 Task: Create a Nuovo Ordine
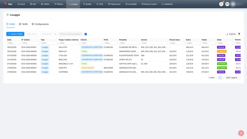tap(15, 34)
